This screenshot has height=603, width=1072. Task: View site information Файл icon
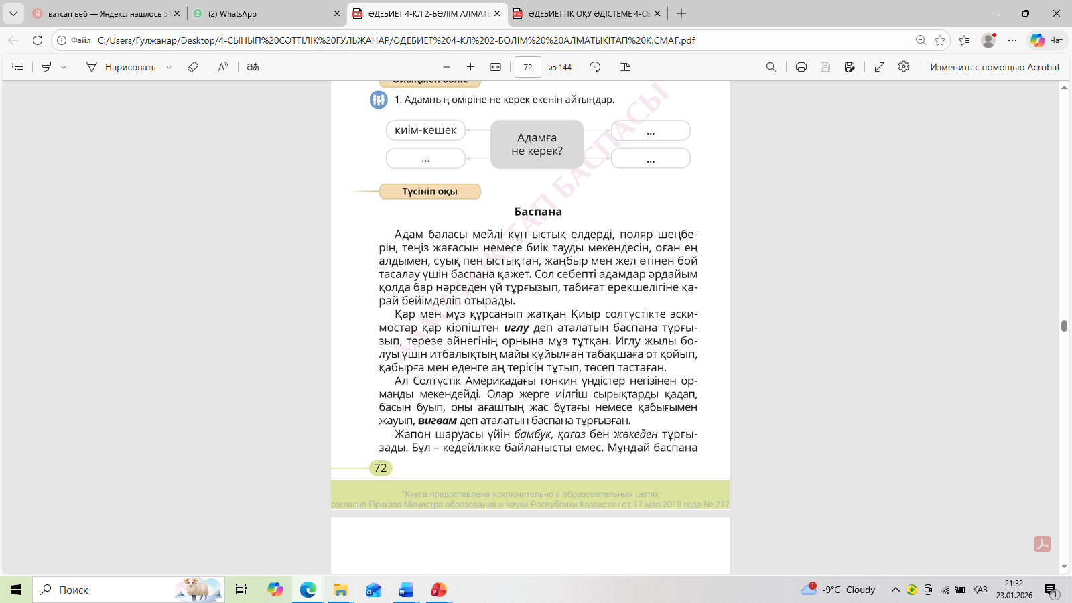tap(74, 40)
